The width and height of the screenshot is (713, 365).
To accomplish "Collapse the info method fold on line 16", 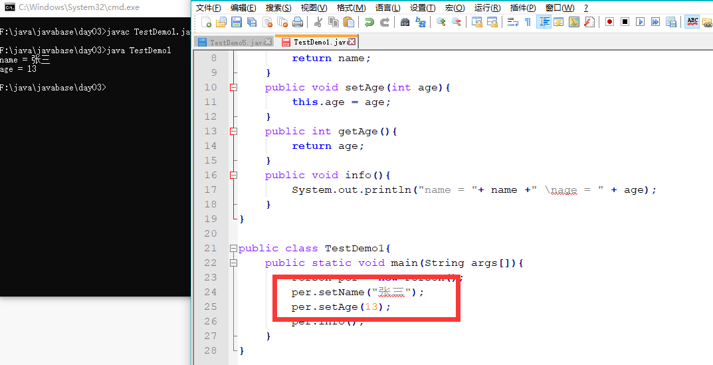I will click(233, 176).
